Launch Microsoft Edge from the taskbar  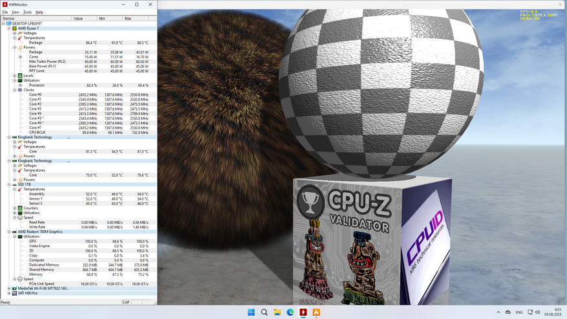290,312
